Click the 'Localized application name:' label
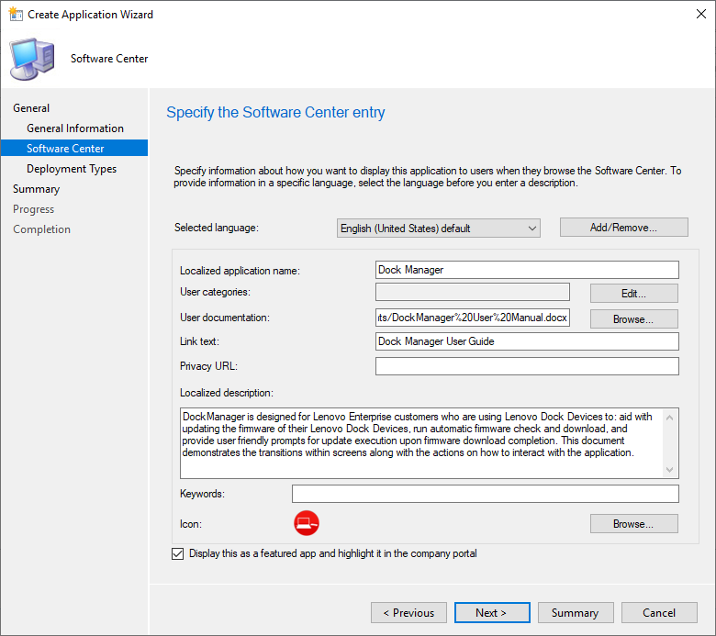 pyautogui.click(x=240, y=271)
